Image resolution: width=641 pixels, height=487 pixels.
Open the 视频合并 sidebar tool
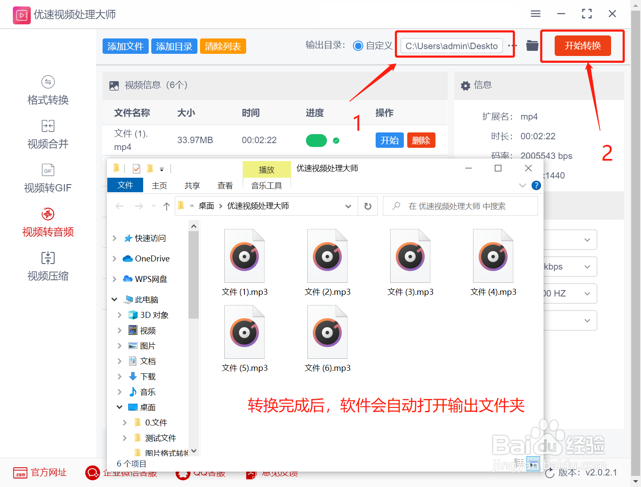click(x=48, y=135)
